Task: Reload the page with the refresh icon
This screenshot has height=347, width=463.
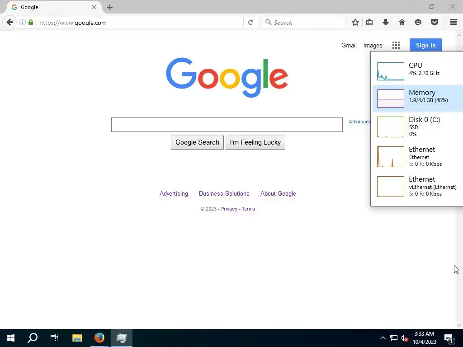Action: (250, 23)
